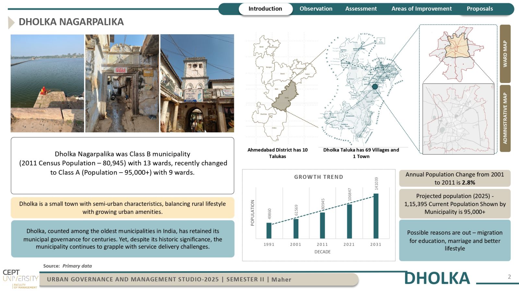Click the 49860 data label
Screen dimensions: 519x292
(x=269, y=214)
